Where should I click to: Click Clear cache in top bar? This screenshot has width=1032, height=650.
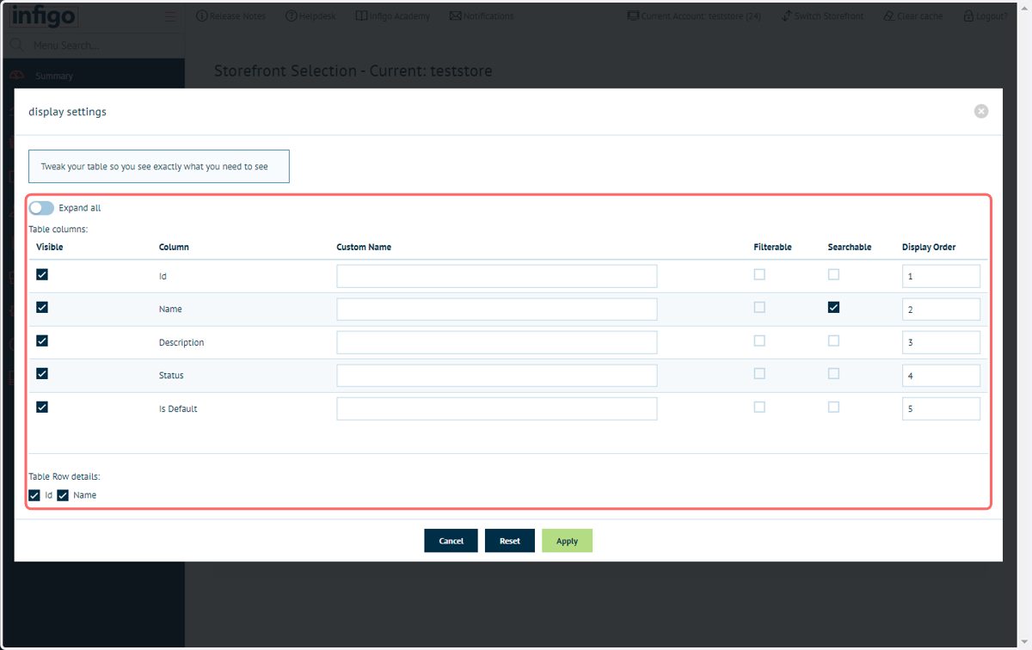(912, 16)
